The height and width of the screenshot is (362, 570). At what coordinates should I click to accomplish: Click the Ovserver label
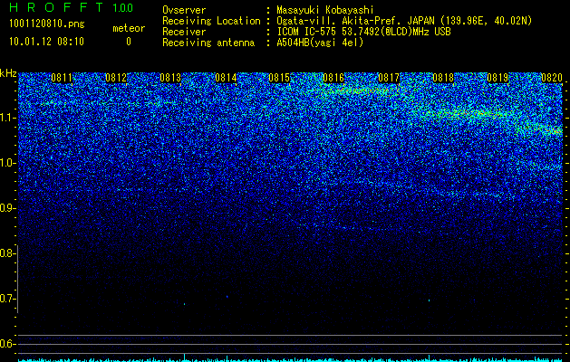click(x=184, y=10)
